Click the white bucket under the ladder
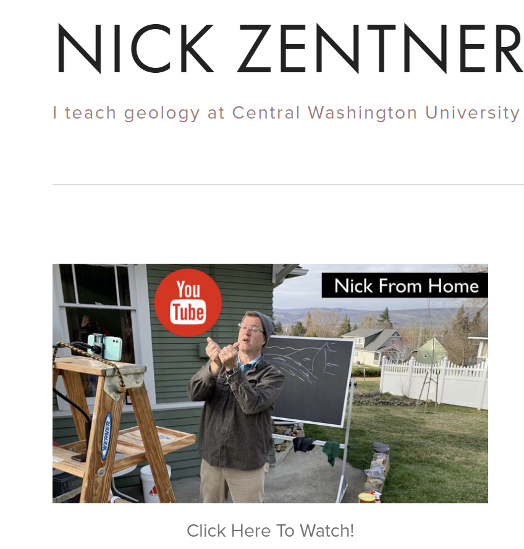 [x=155, y=483]
